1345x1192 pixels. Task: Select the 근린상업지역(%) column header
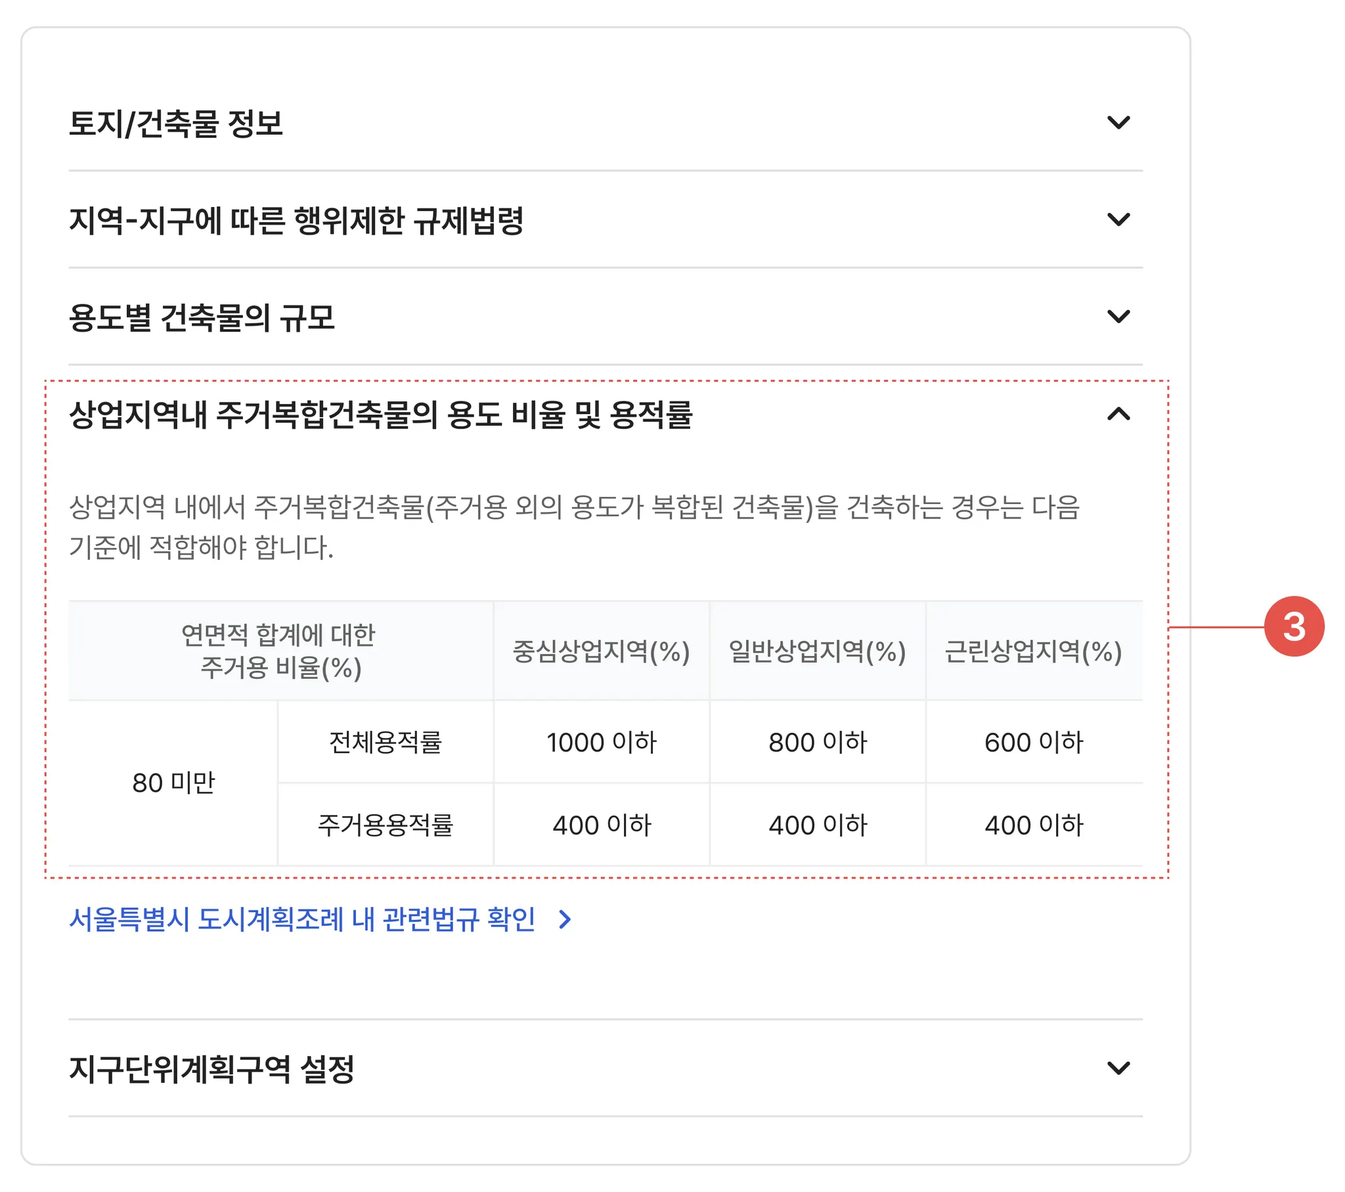point(1033,651)
